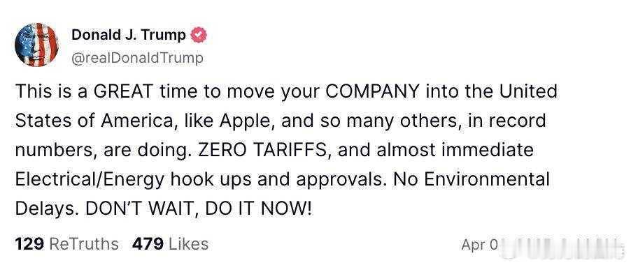This screenshot has height=265, width=631.
Task: Click the red verified badge icon
Action: click(x=198, y=36)
